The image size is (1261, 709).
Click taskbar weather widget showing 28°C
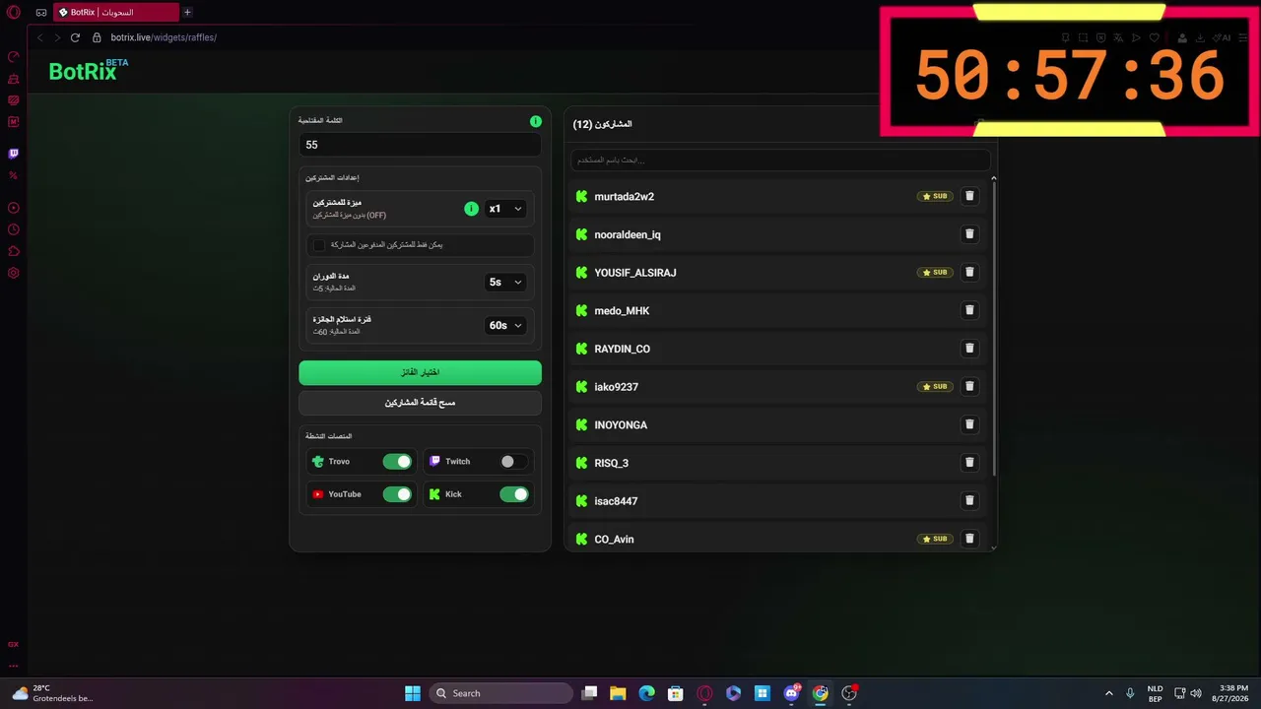coord(54,693)
